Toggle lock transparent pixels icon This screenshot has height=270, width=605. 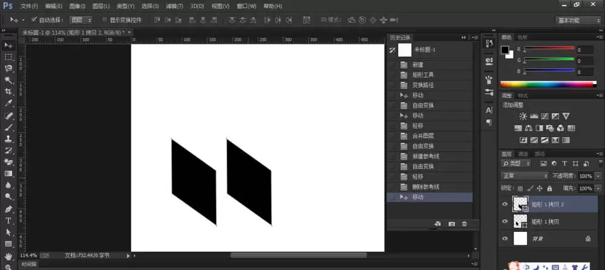[x=520, y=188]
